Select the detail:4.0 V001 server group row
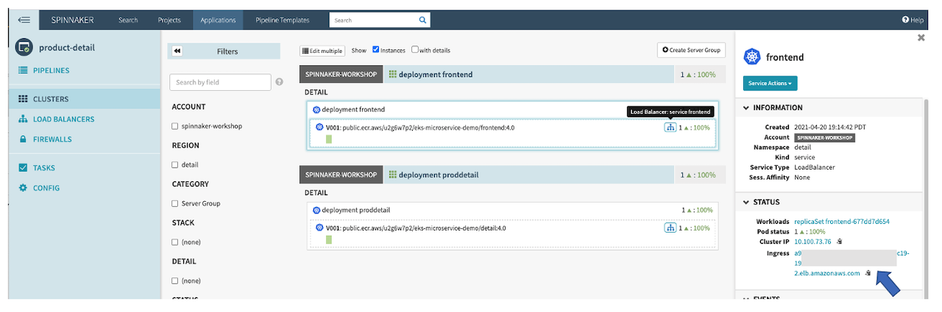Image resolution: width=942 pixels, height=312 pixels. pyautogui.click(x=511, y=233)
